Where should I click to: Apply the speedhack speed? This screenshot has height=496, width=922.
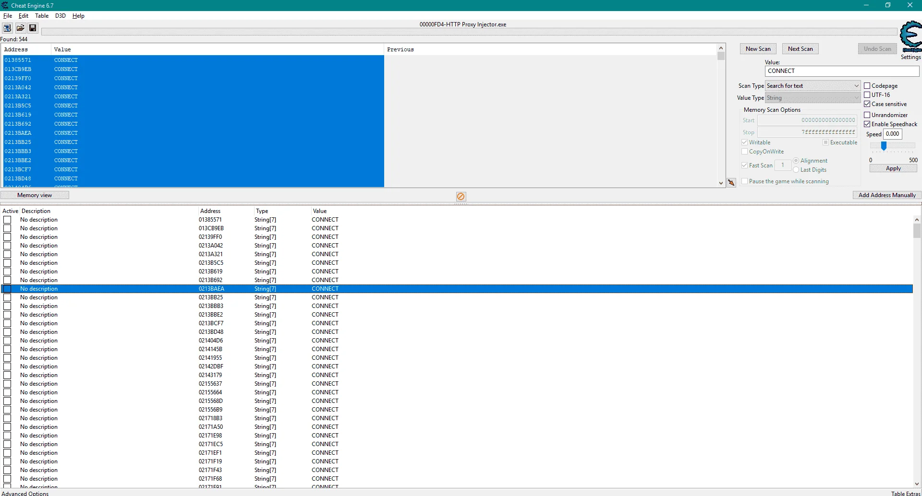[893, 168]
